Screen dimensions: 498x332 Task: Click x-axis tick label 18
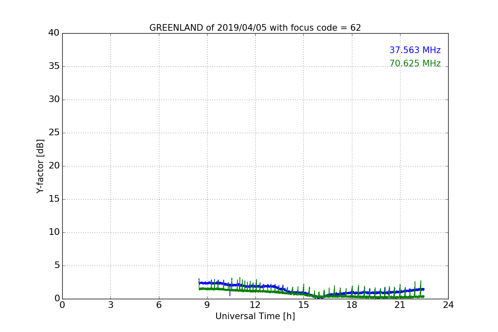pyautogui.click(x=352, y=305)
